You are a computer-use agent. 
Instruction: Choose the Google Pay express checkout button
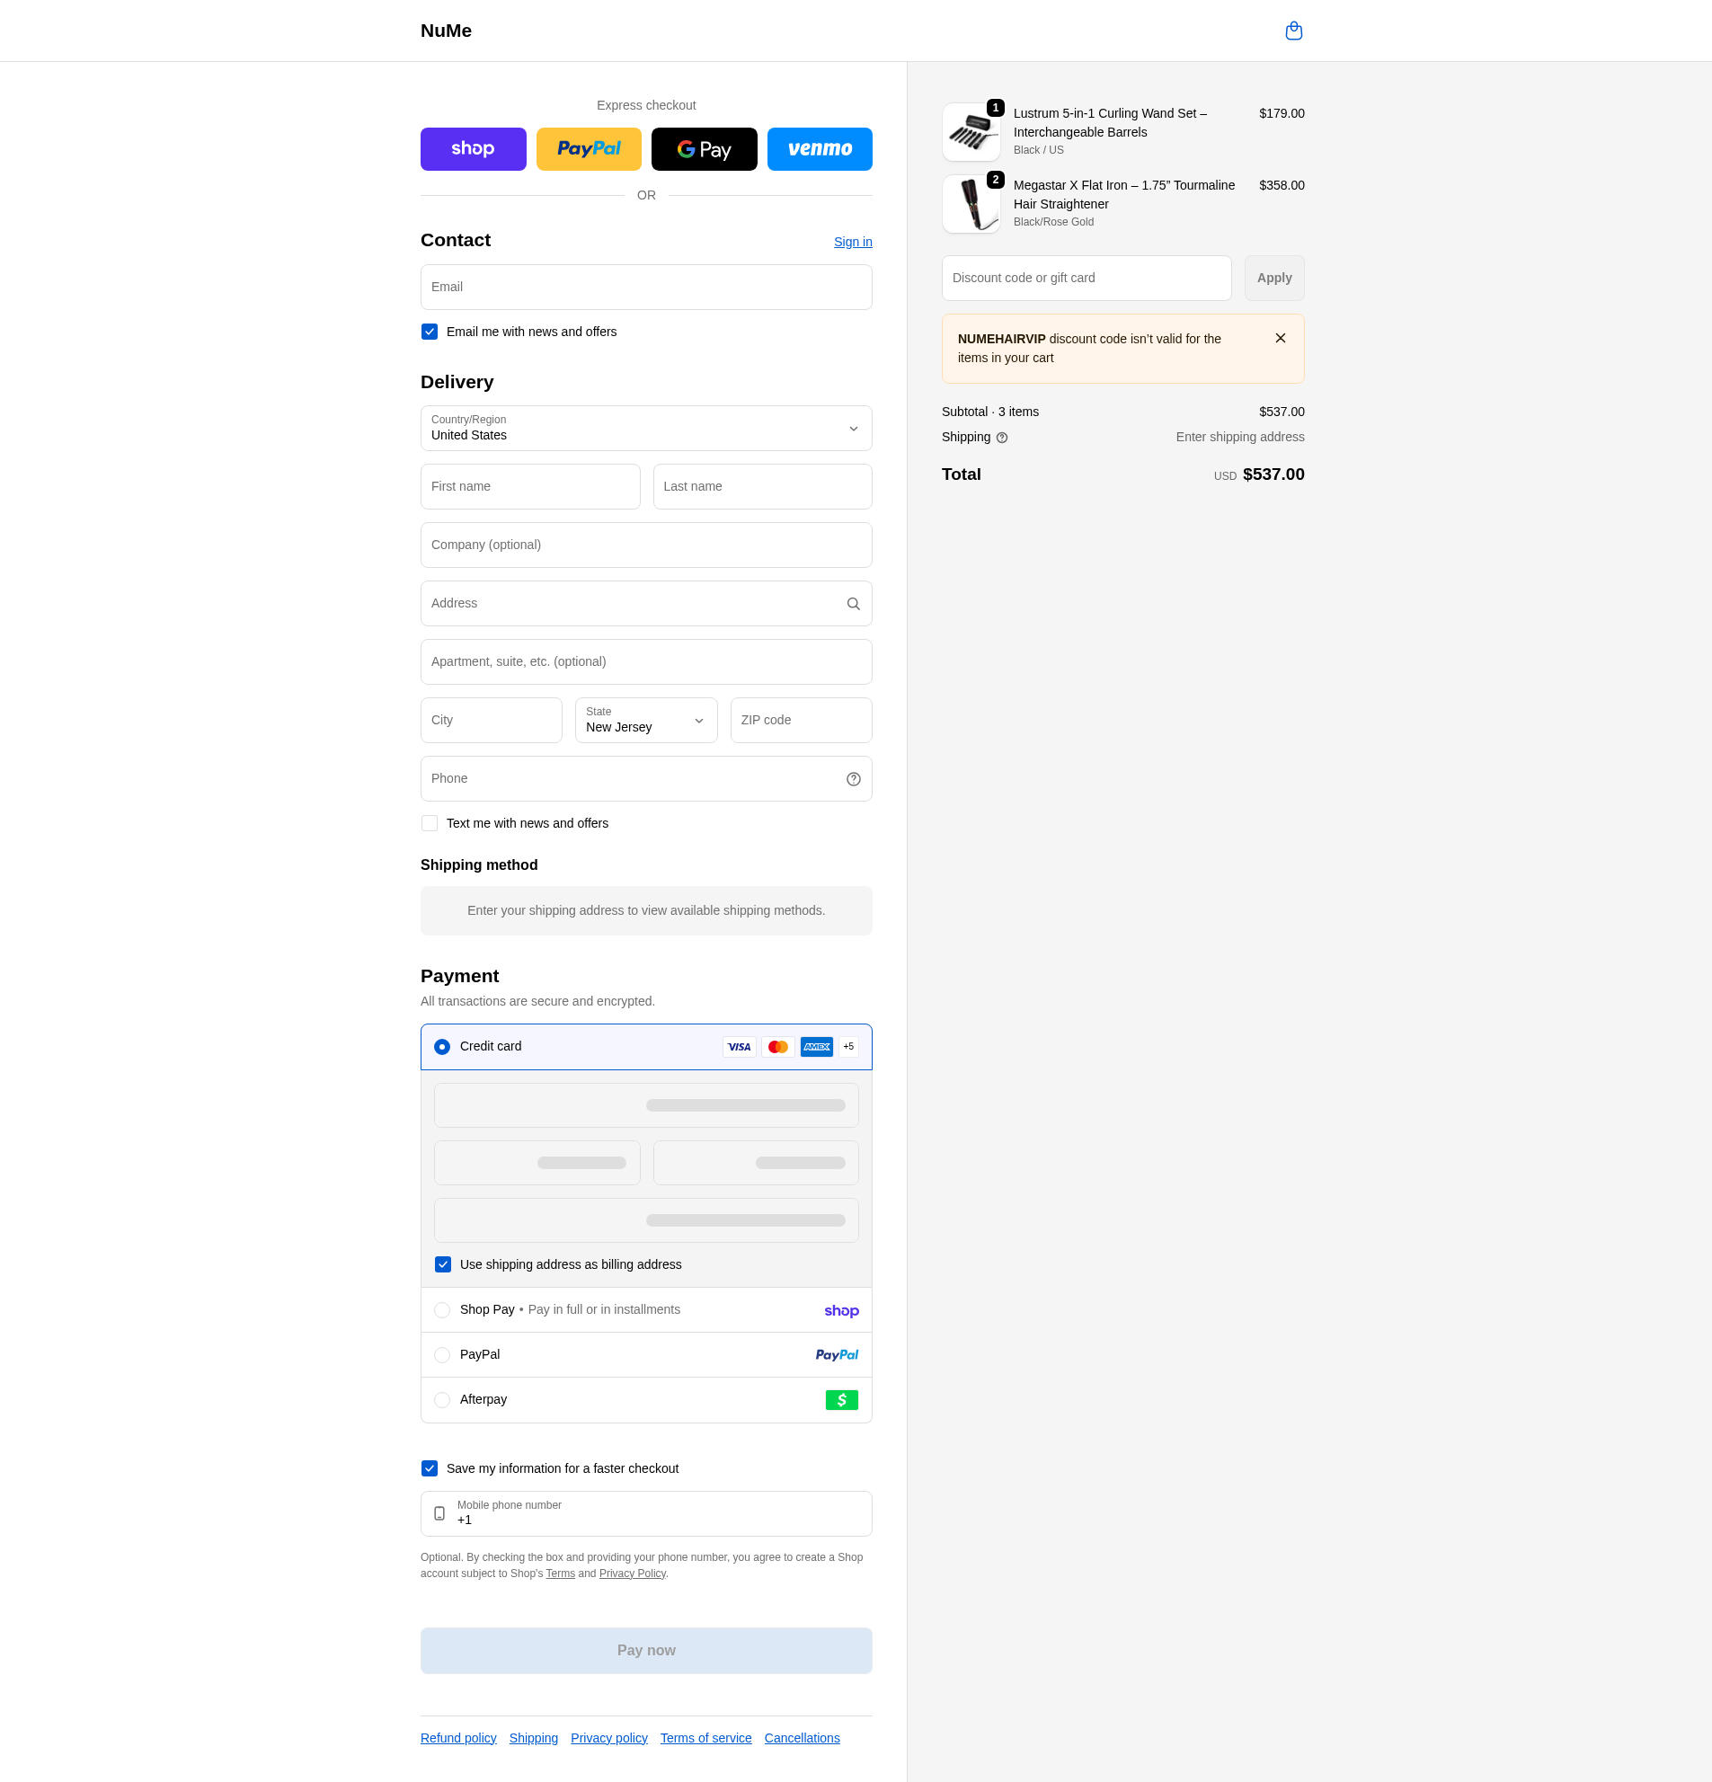(x=704, y=149)
